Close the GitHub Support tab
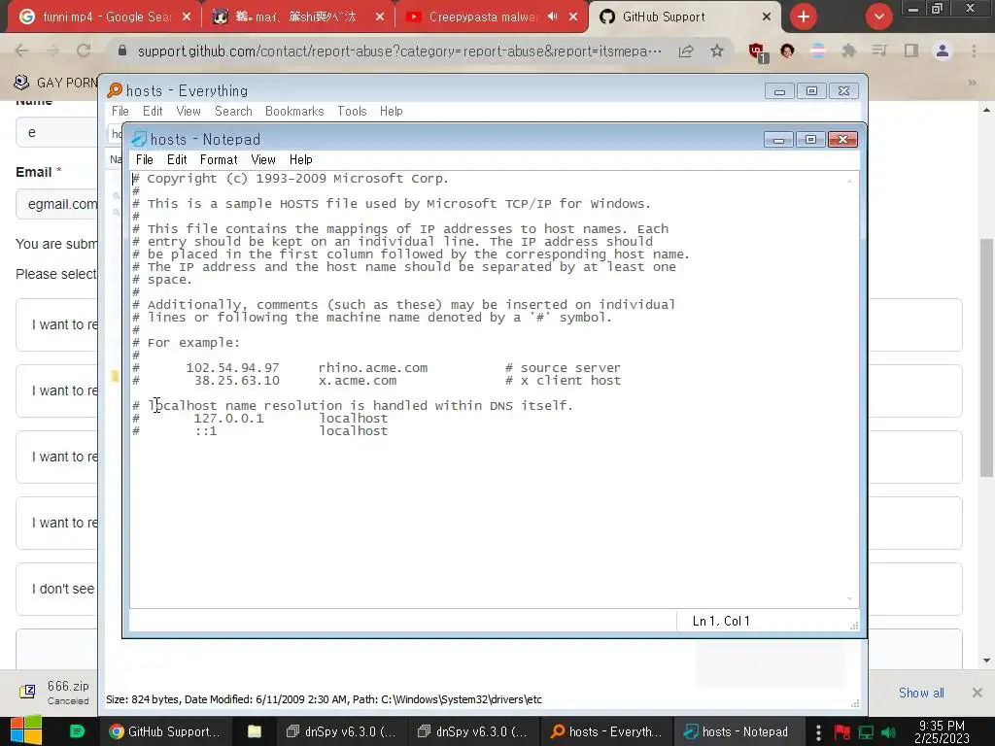 pos(767,17)
